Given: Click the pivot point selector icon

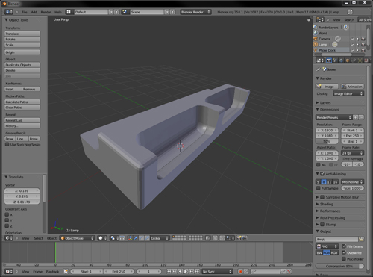Looking at the screenshot, I should [114, 238].
